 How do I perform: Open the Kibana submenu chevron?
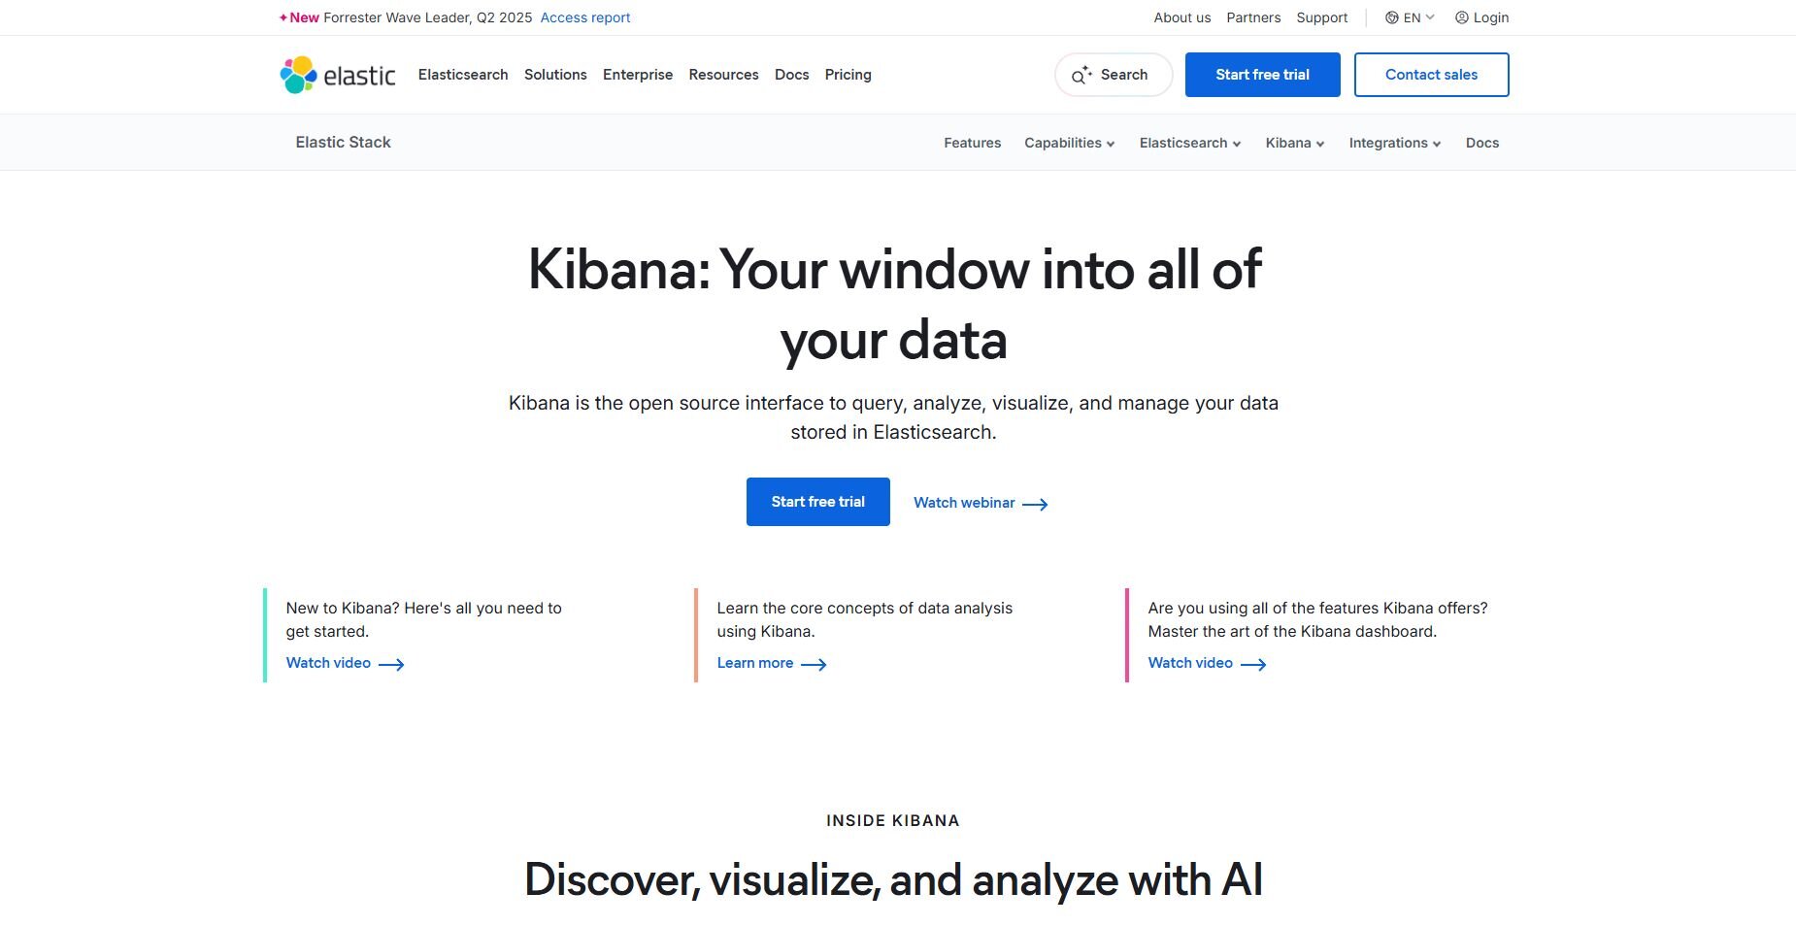point(1319,144)
